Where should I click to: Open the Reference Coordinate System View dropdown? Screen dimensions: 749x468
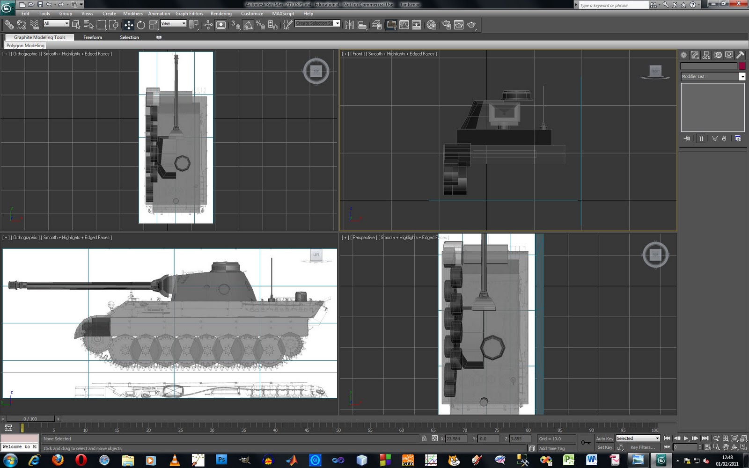pyautogui.click(x=173, y=23)
